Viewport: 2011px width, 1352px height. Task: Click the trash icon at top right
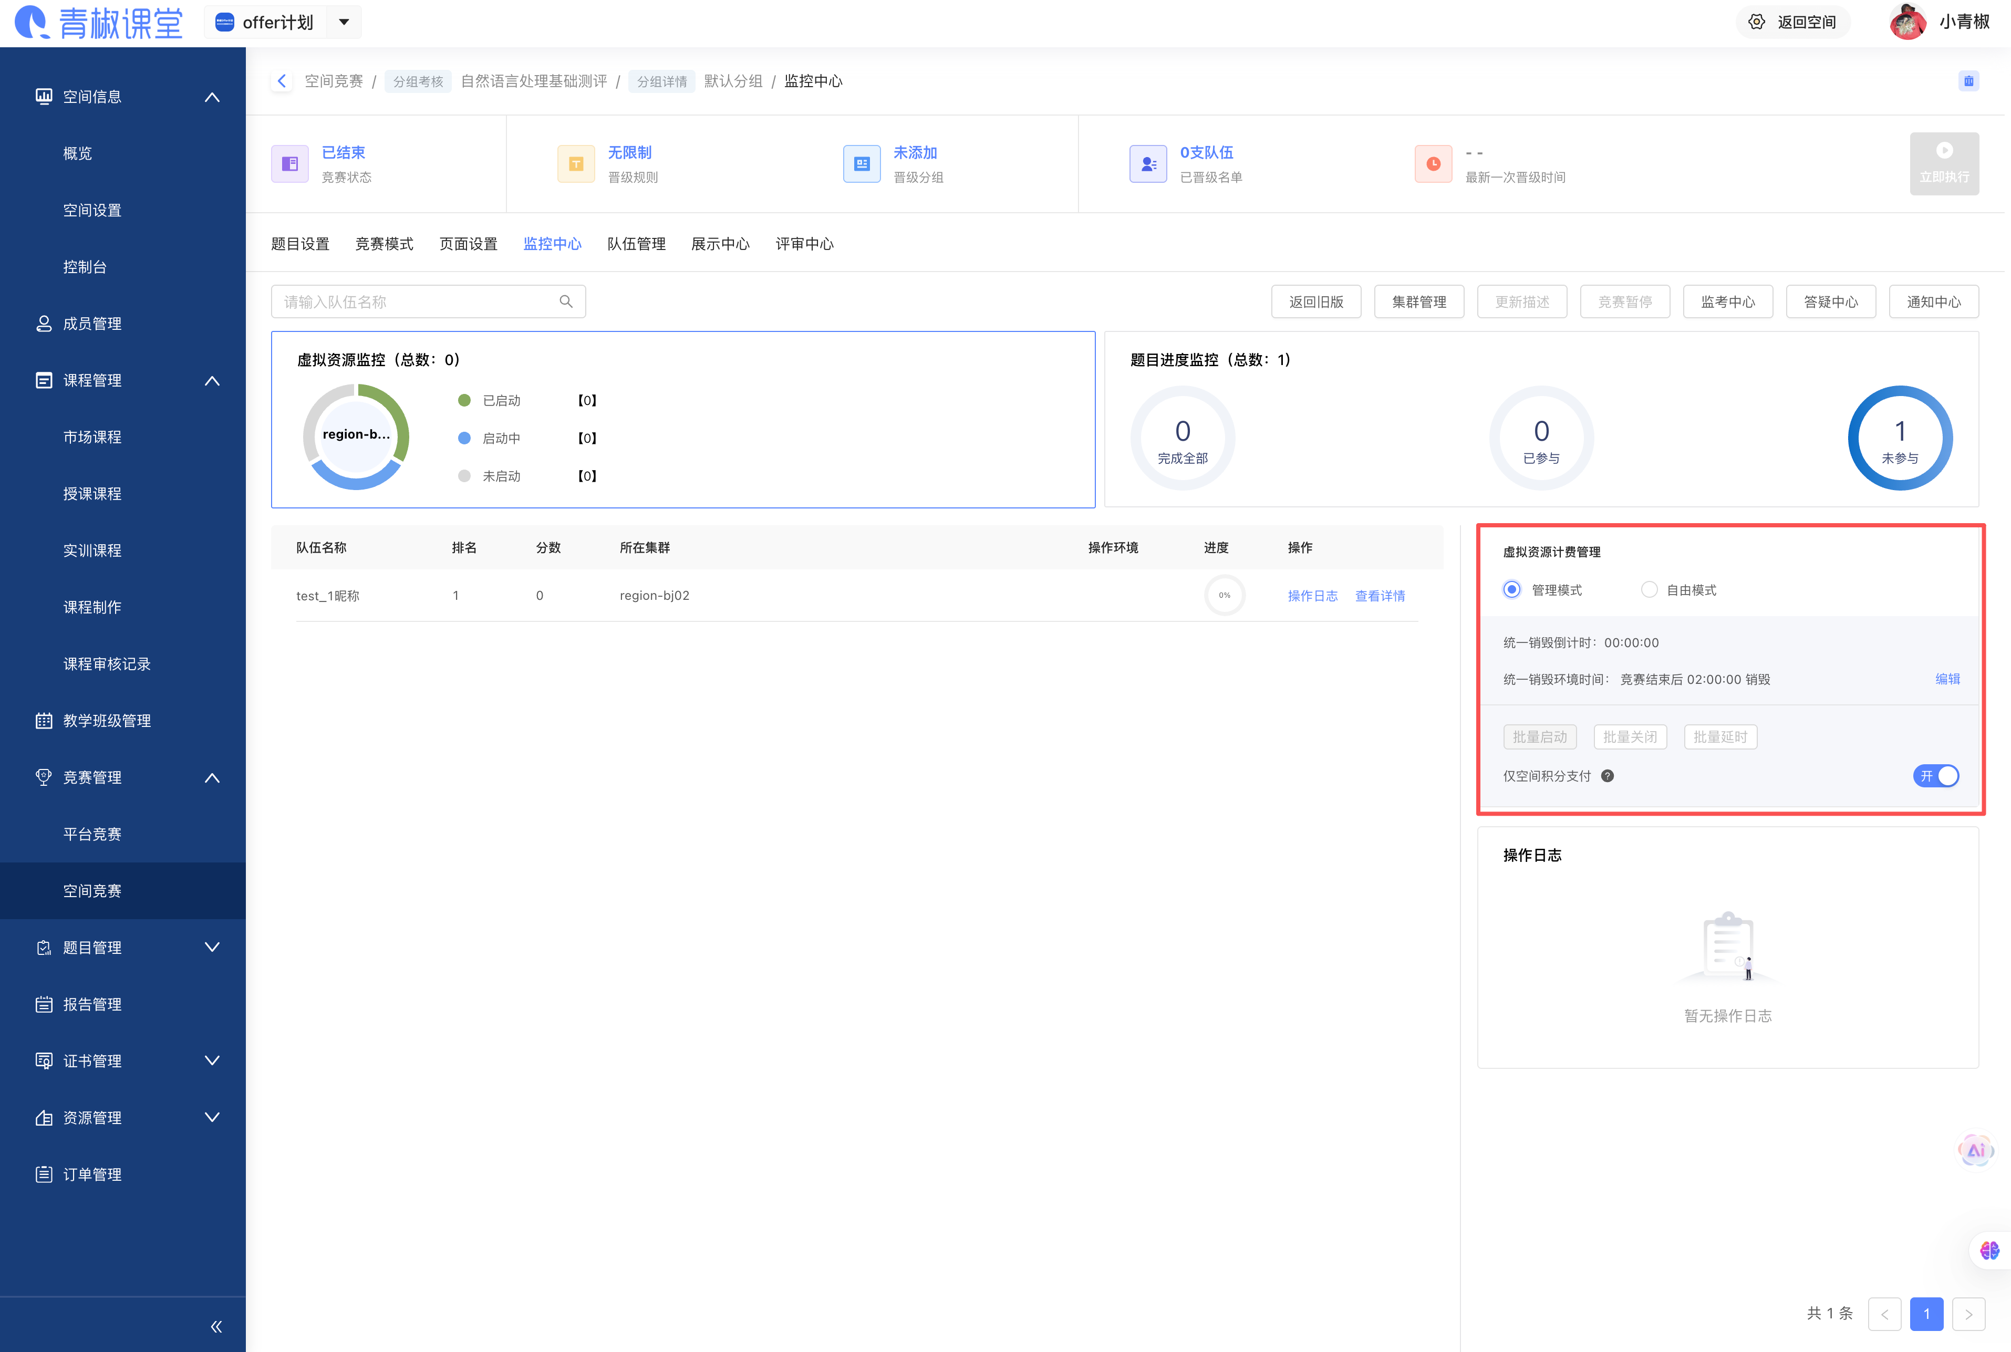click(1969, 81)
